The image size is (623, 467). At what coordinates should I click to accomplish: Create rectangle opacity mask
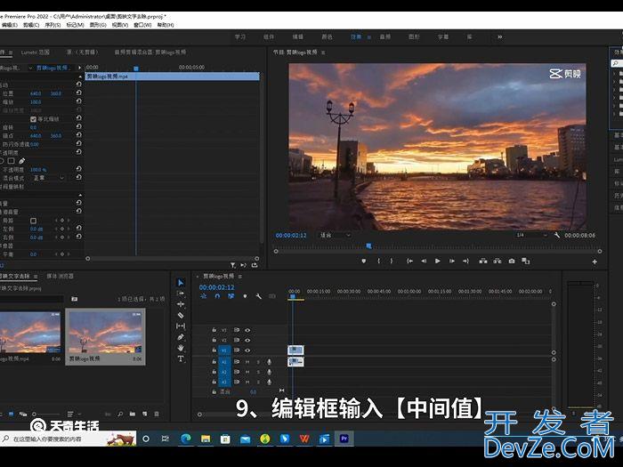point(11,161)
